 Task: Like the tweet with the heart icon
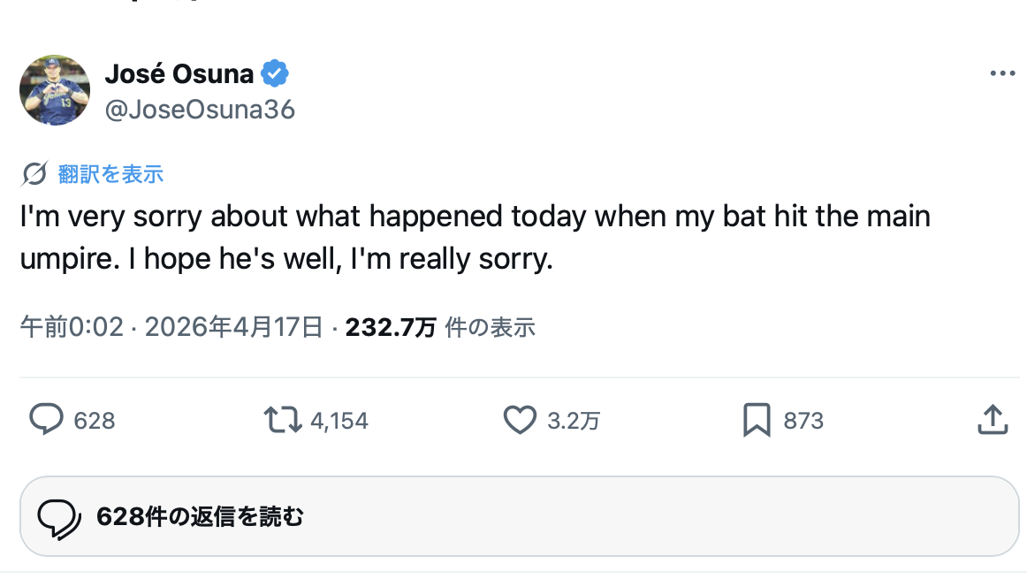click(x=521, y=420)
